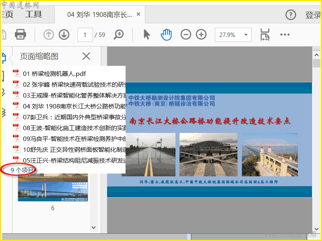The width and height of the screenshot is (322, 241).
Task: Zoom in with the plus button
Action: (x=201, y=35)
